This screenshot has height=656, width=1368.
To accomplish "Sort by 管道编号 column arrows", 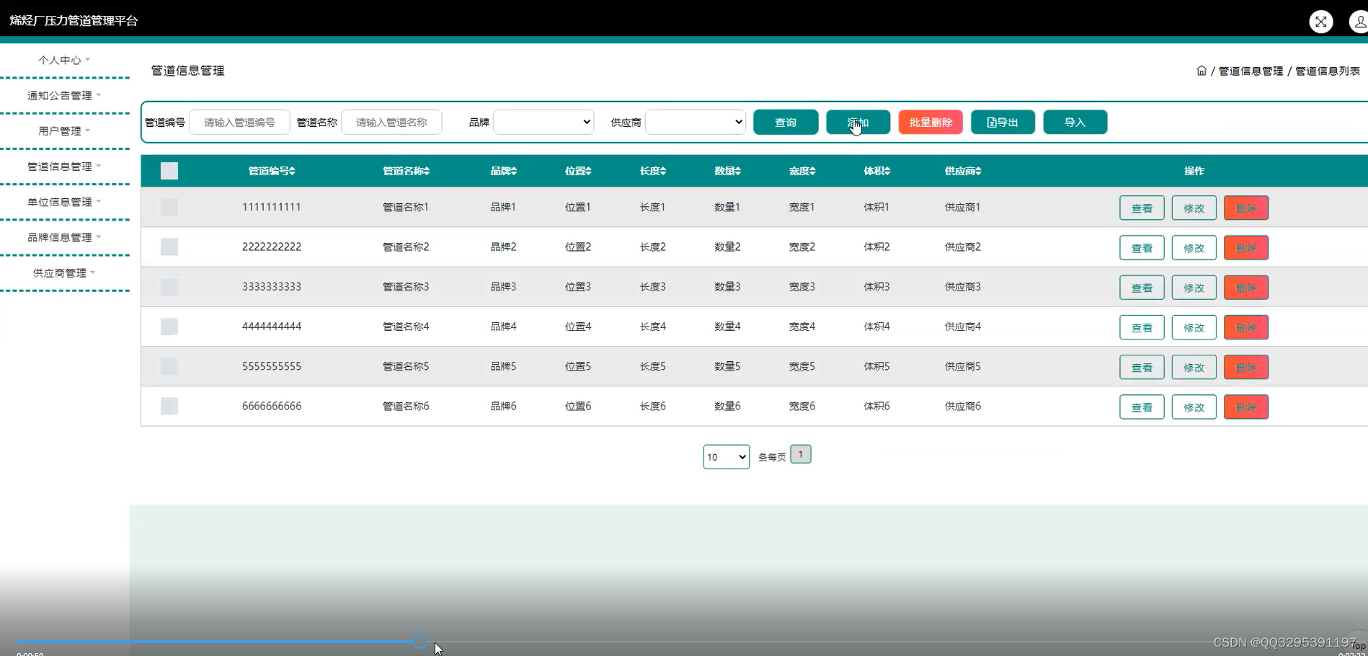I will pyautogui.click(x=292, y=171).
